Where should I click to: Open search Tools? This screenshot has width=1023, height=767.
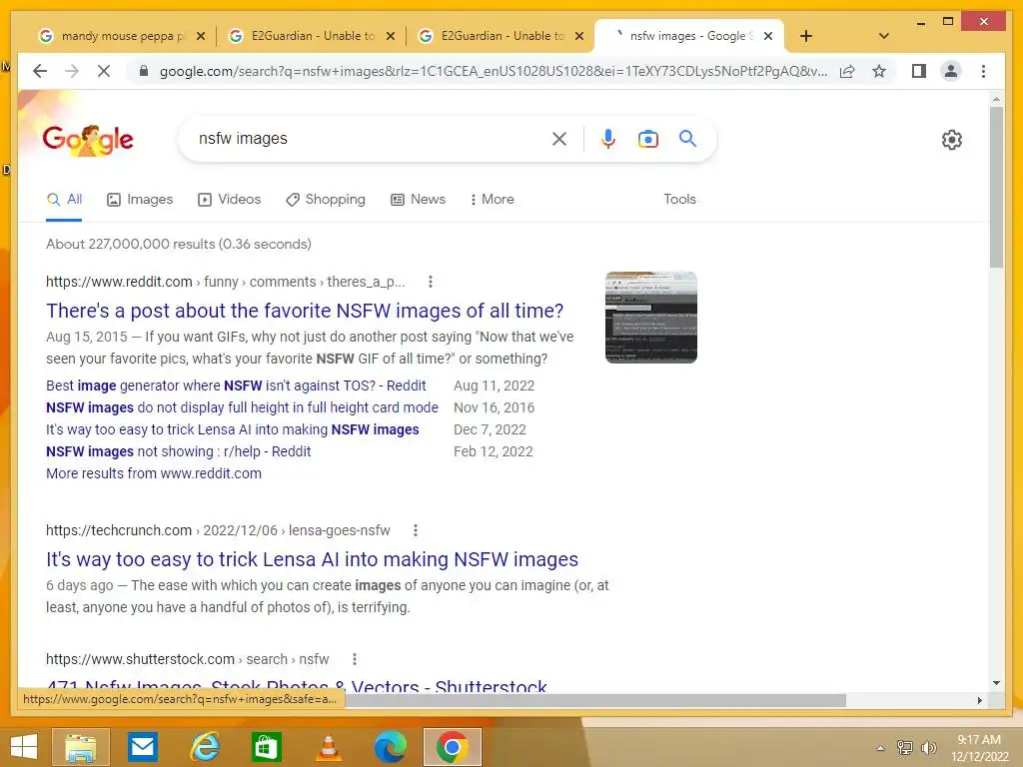tap(679, 199)
